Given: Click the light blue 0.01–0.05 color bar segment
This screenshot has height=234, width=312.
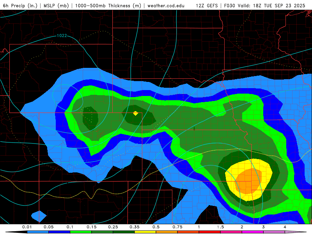Looking at the screenshot, I should click(x=38, y=232).
